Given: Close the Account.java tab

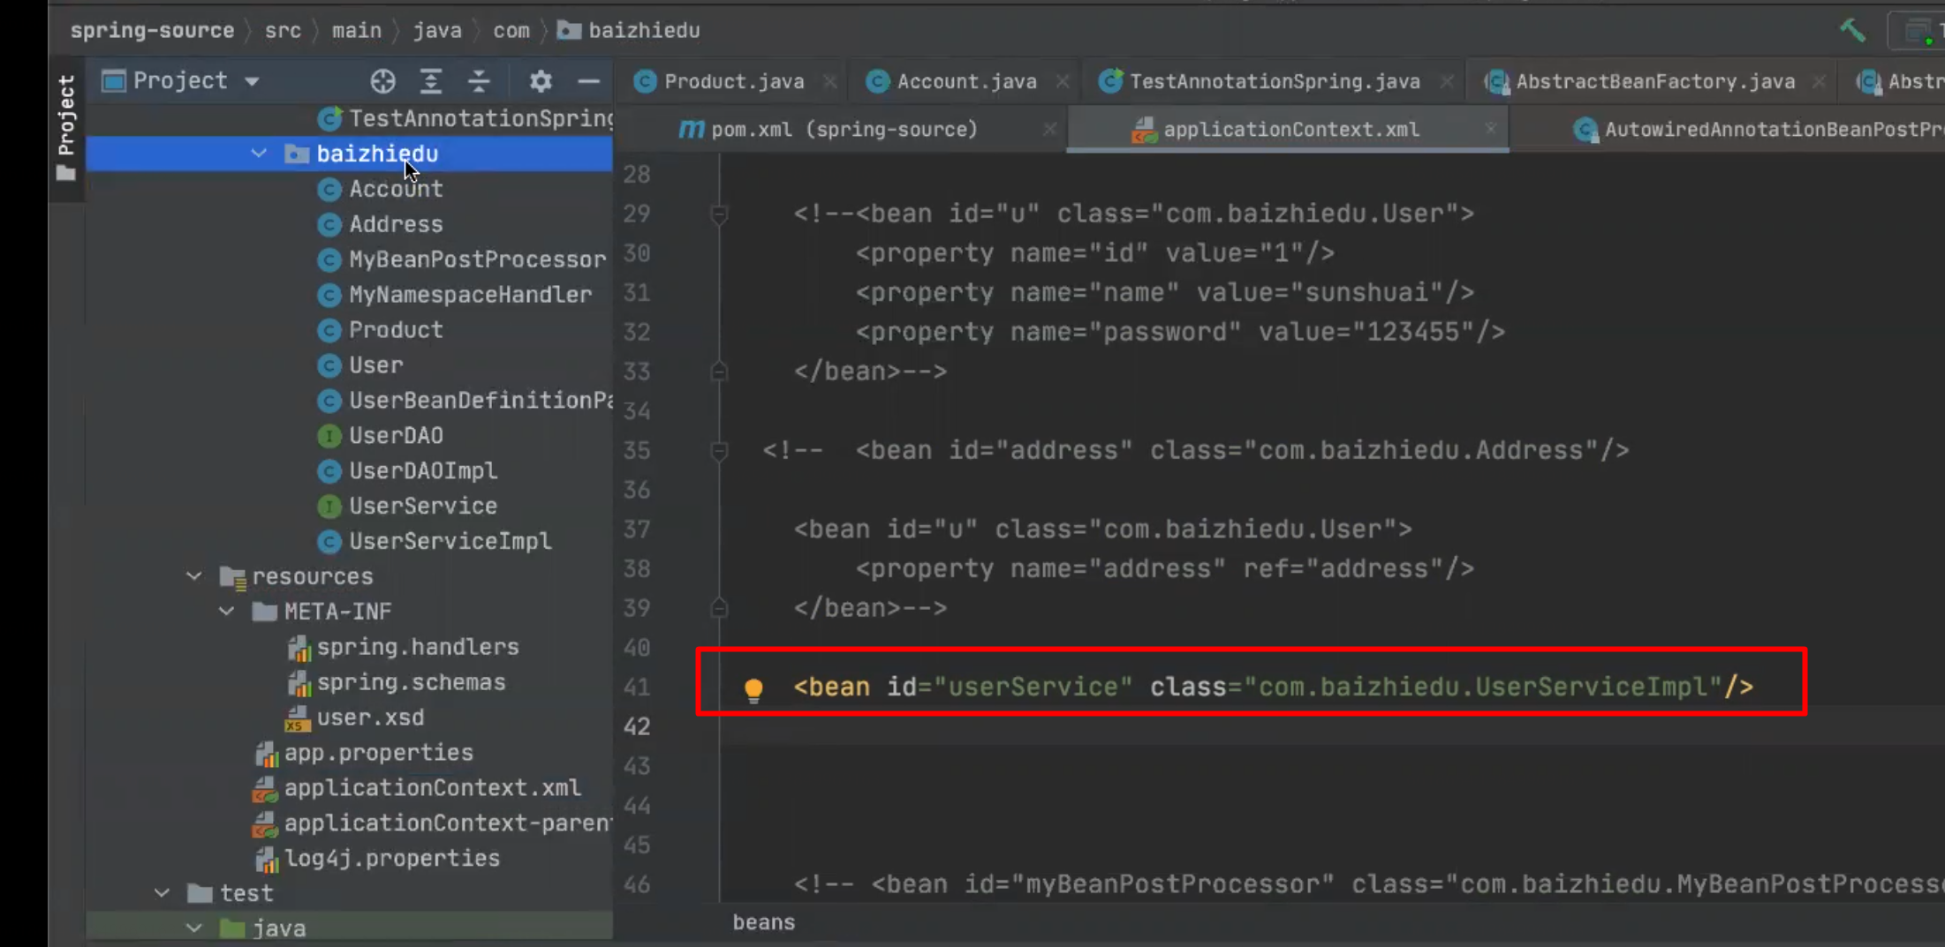Looking at the screenshot, I should point(1063,81).
